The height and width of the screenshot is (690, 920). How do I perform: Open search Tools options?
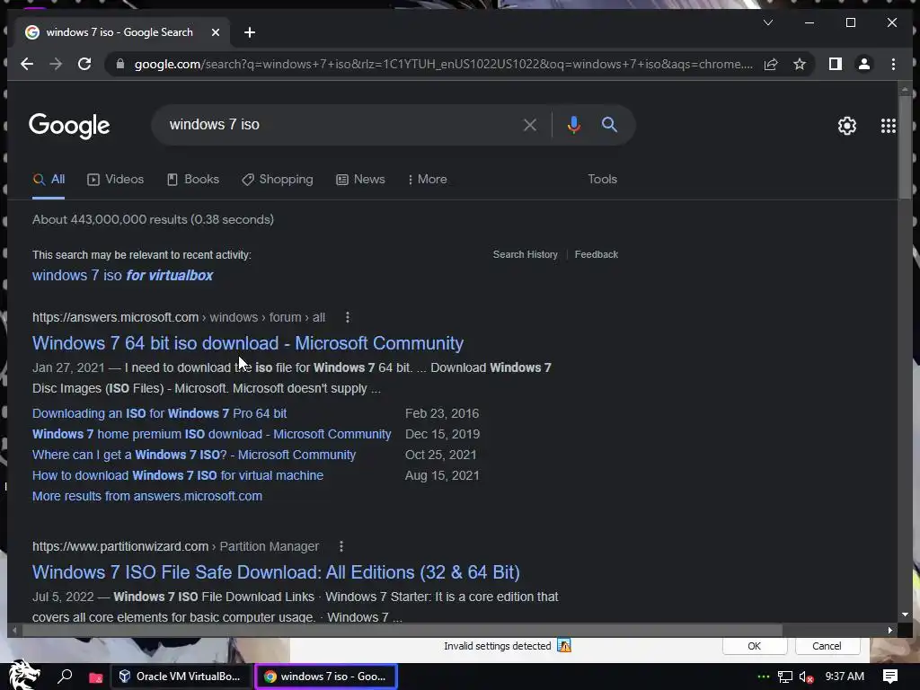coord(602,179)
